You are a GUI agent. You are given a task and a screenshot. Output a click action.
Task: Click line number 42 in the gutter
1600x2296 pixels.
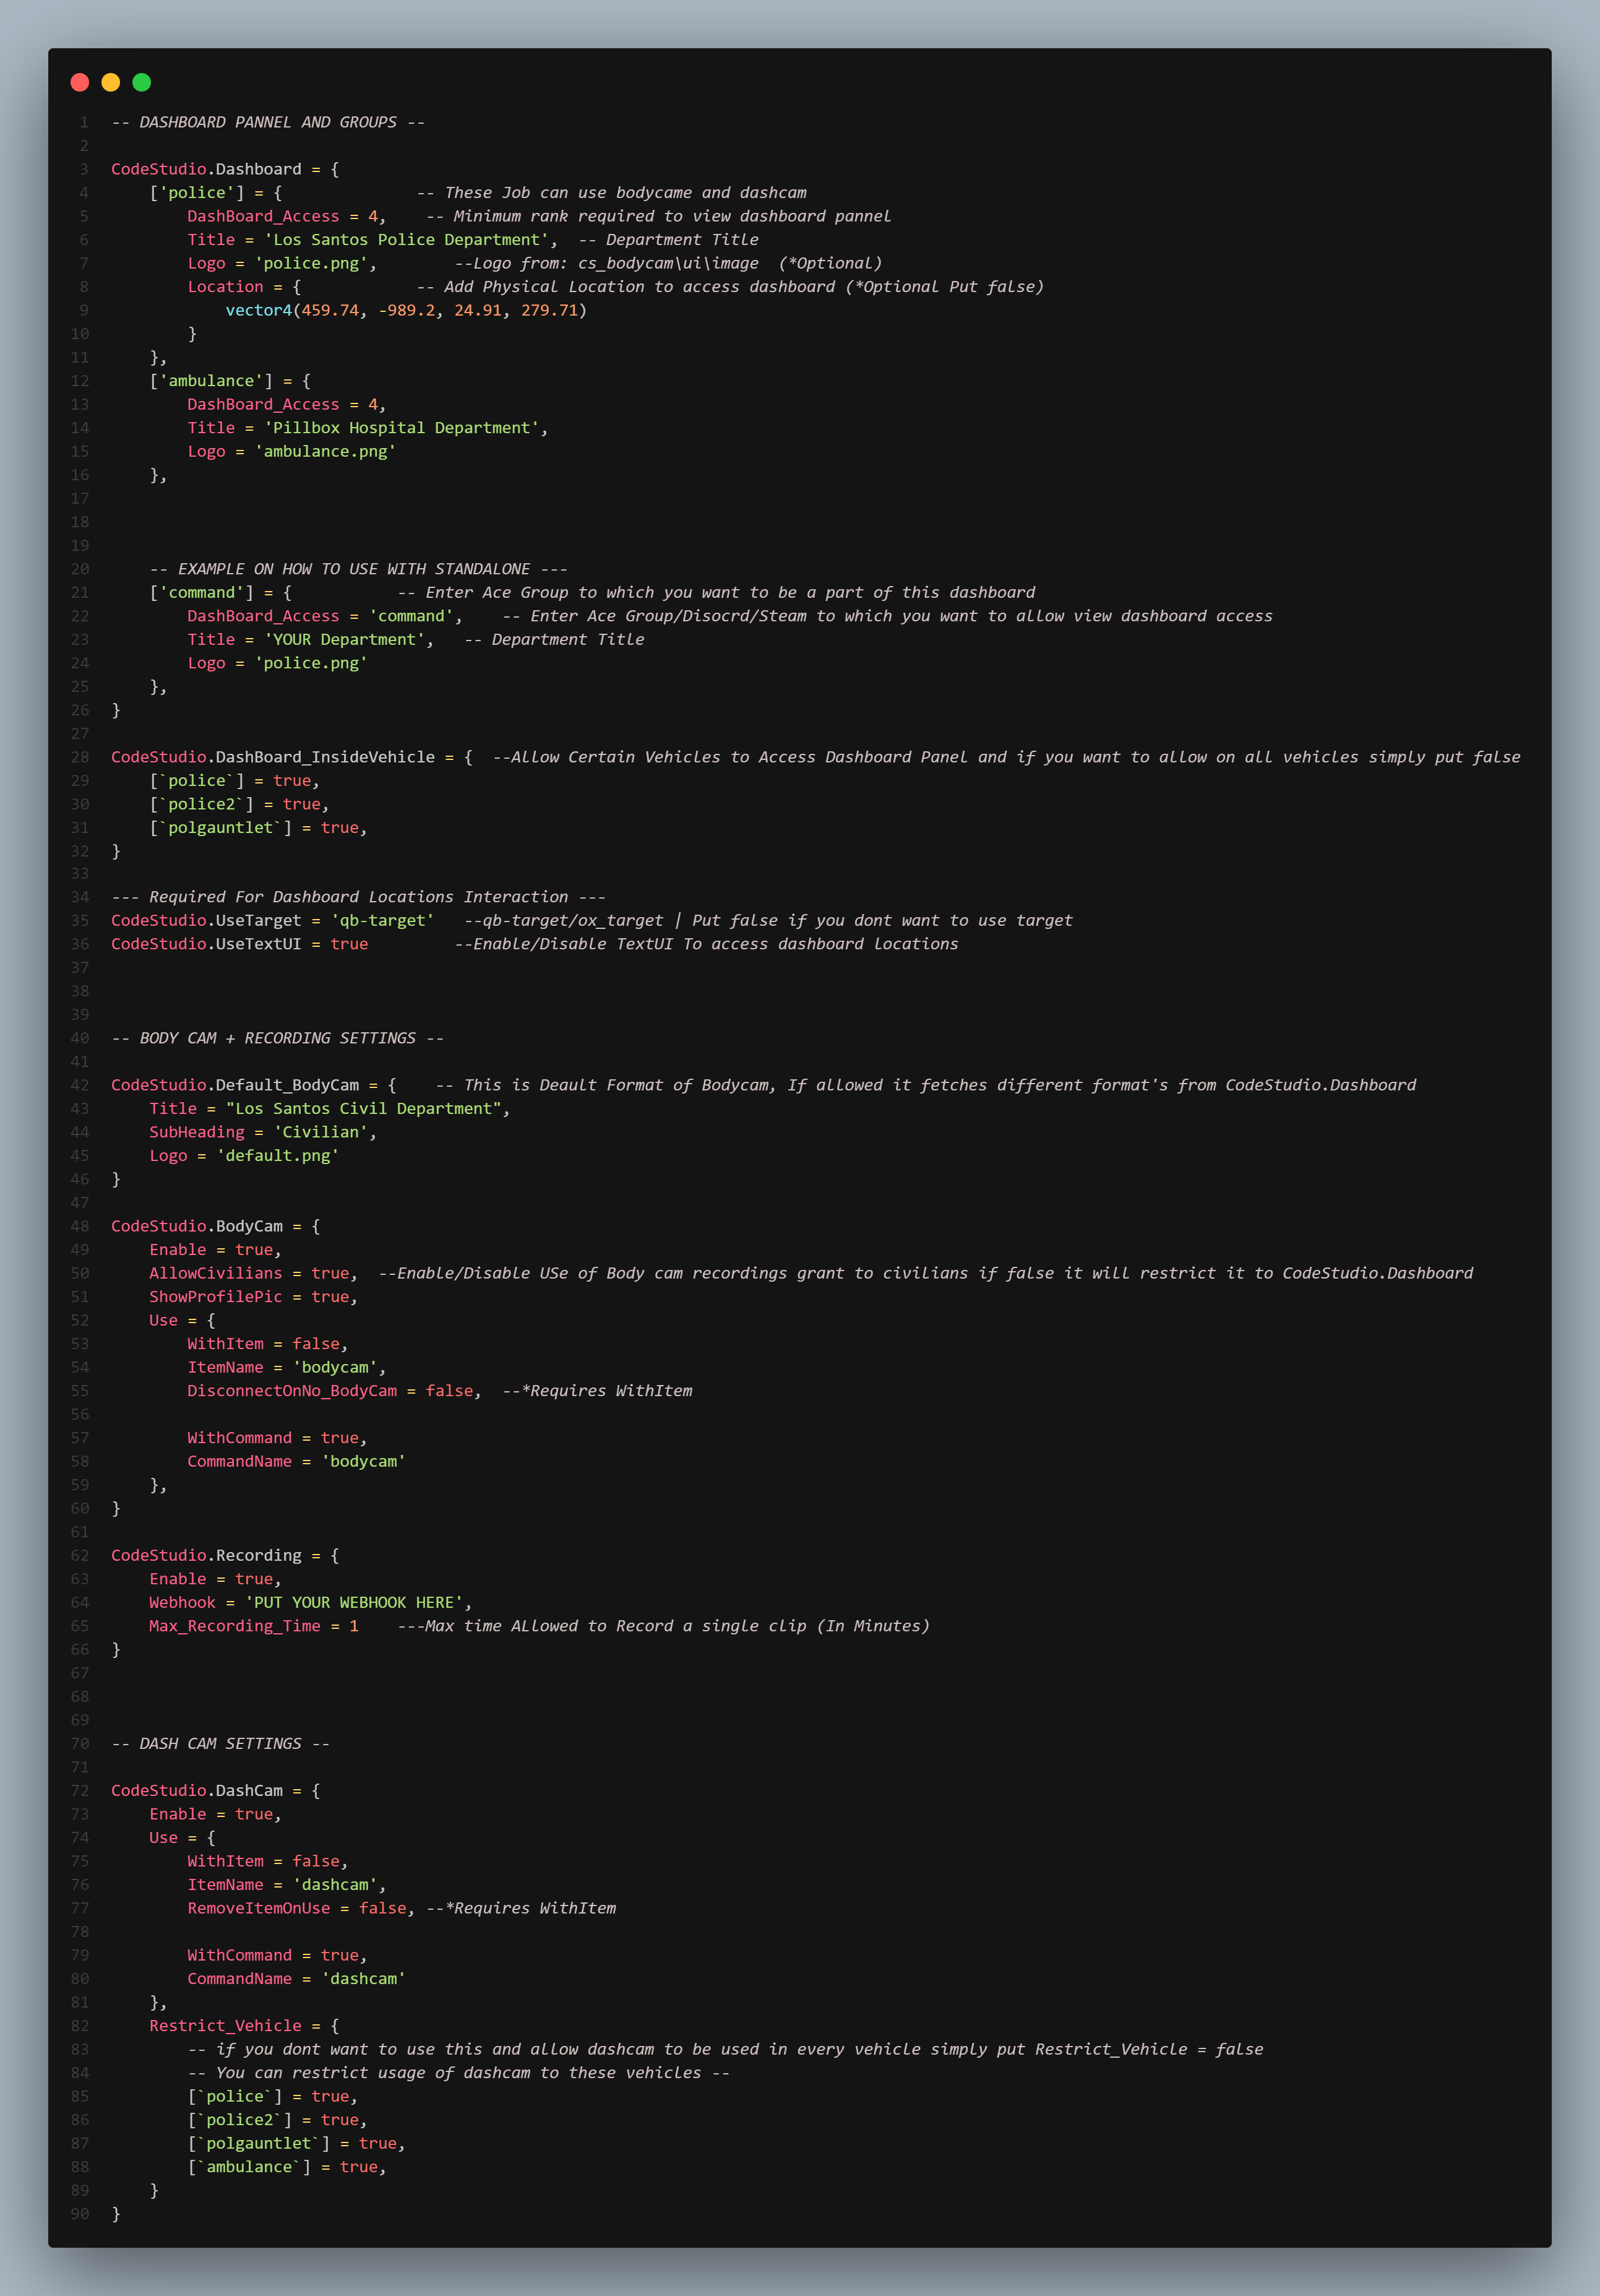80,1085
